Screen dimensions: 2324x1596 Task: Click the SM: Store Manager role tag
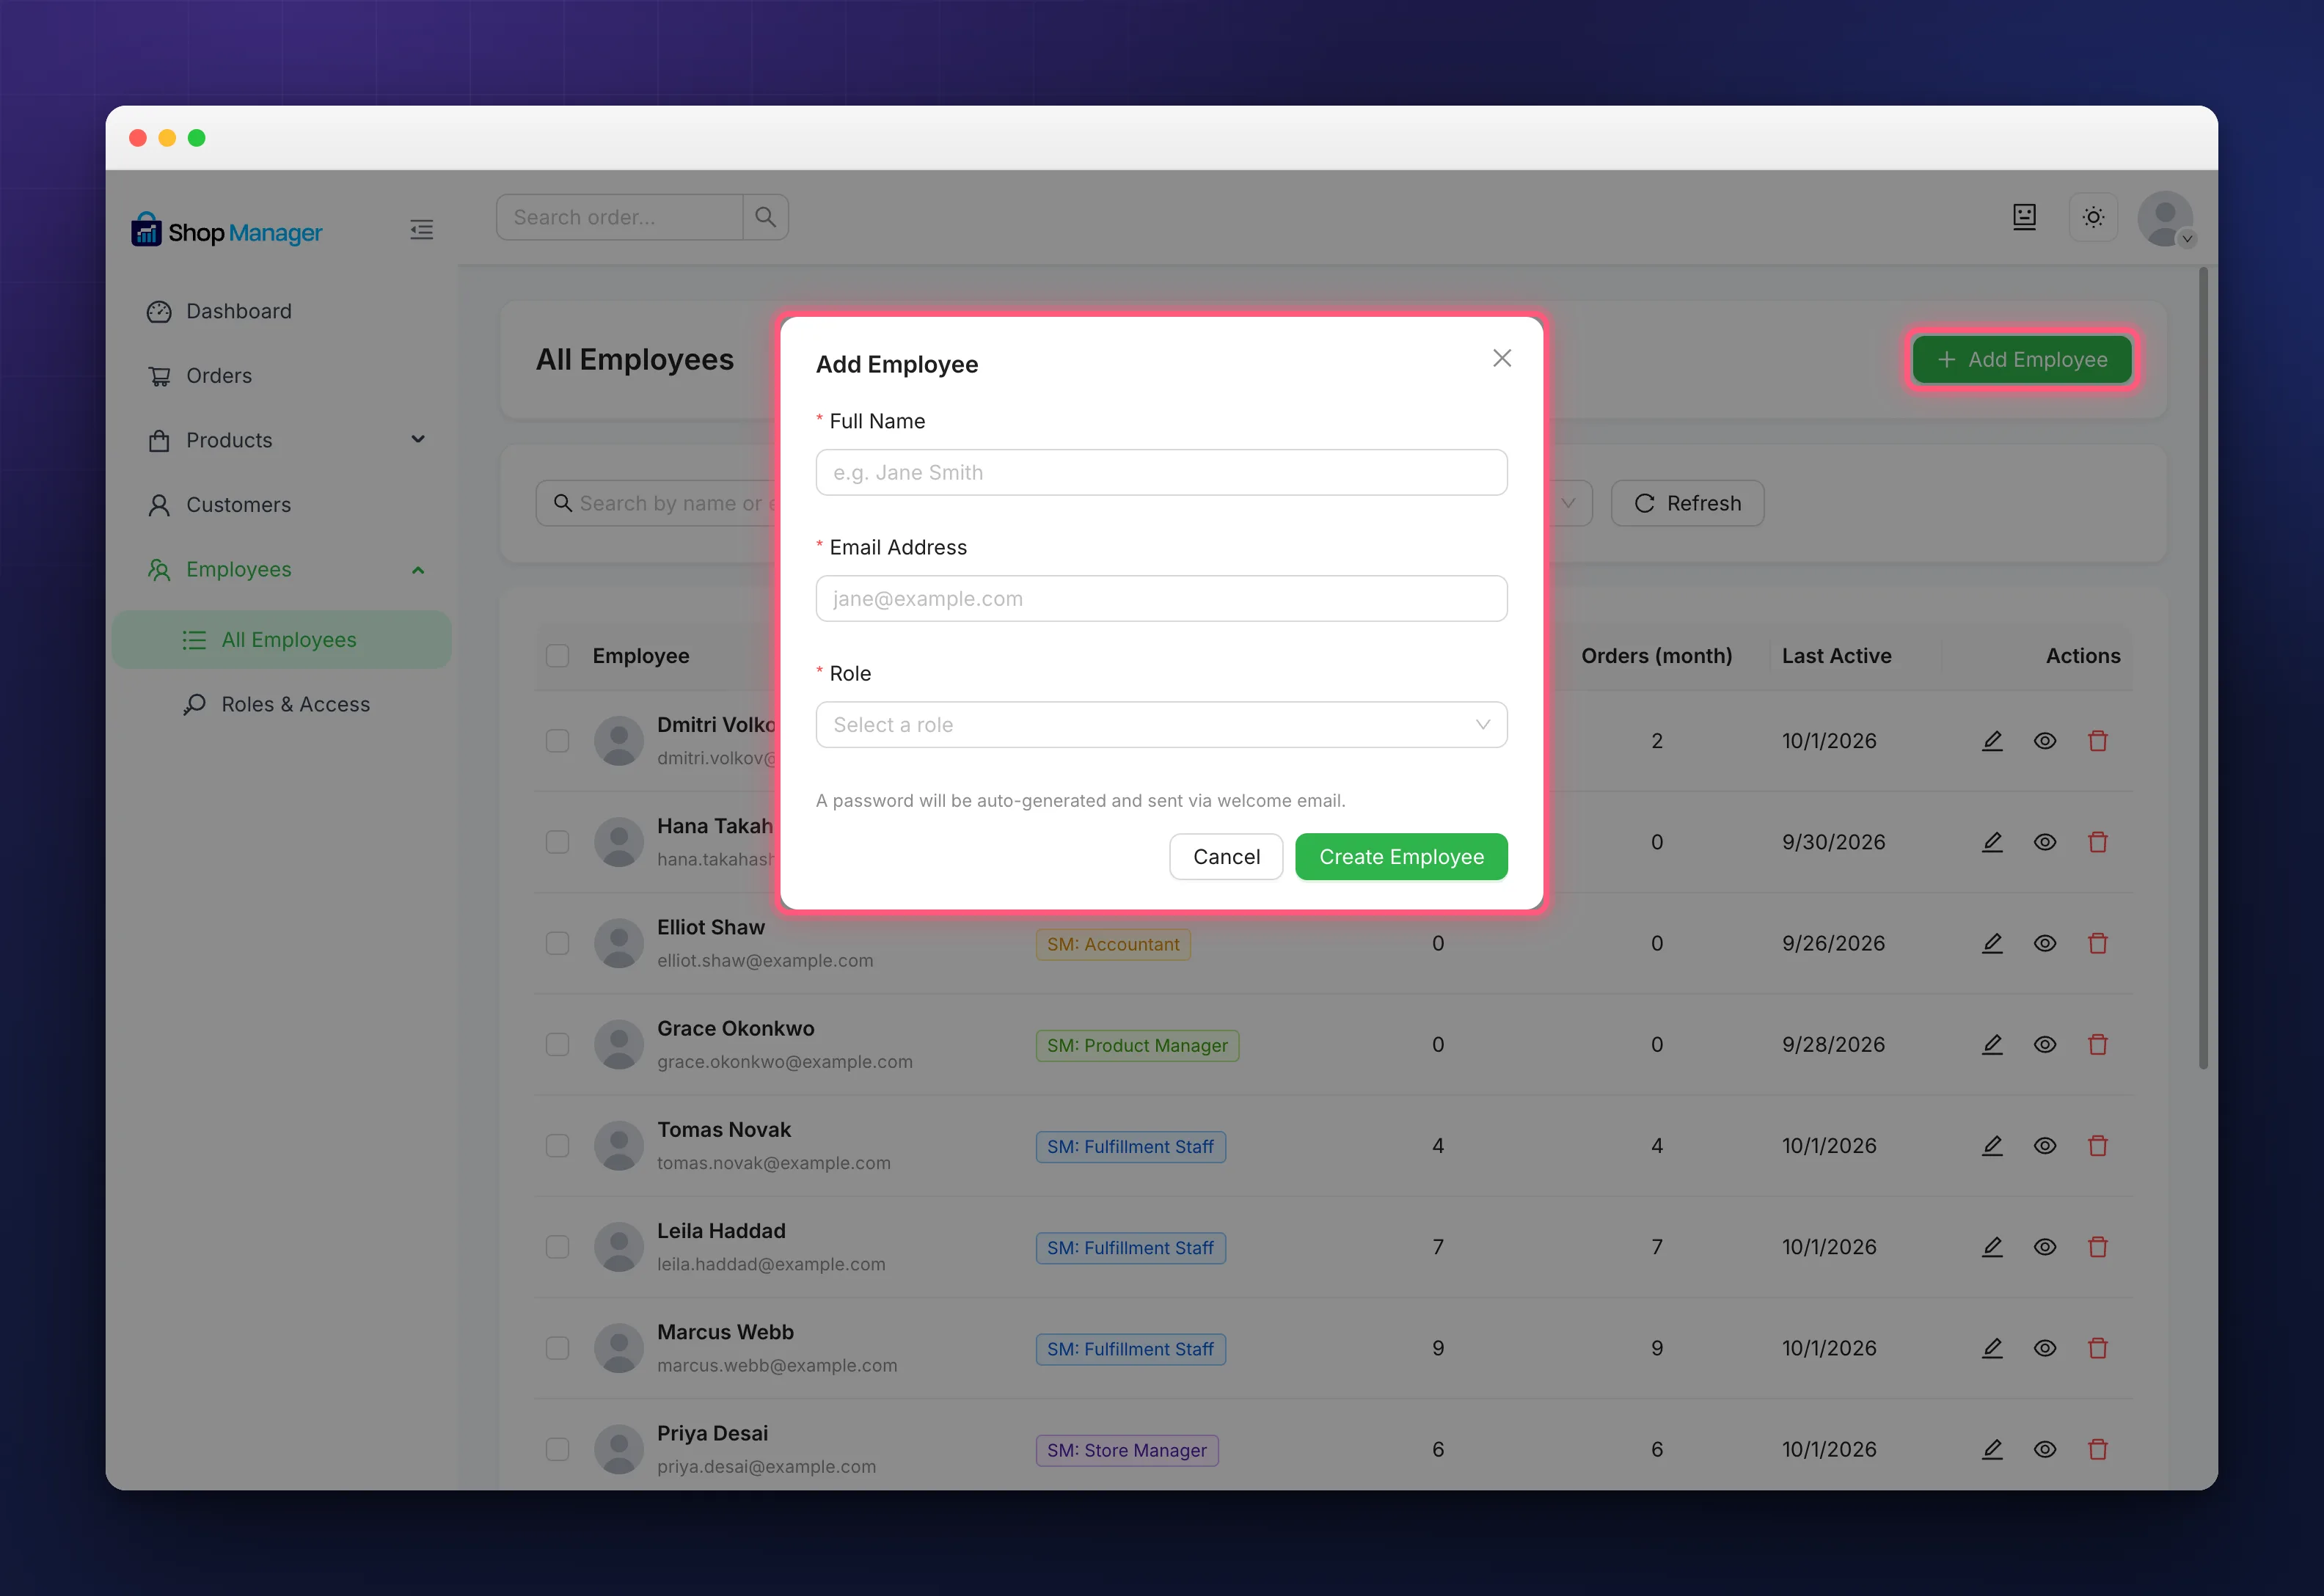[x=1127, y=1450]
